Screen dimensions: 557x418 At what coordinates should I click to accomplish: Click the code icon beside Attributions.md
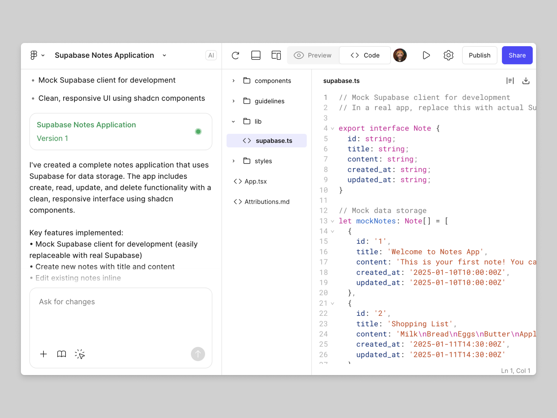click(238, 202)
